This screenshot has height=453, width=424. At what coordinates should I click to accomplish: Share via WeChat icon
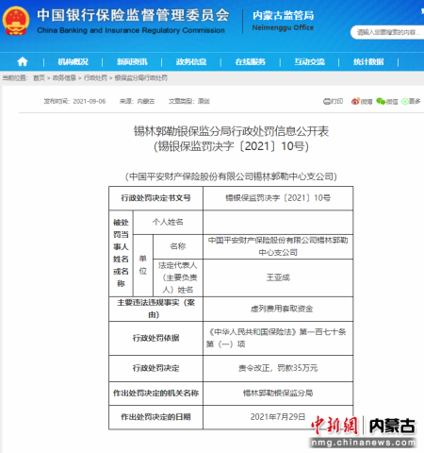point(381,101)
